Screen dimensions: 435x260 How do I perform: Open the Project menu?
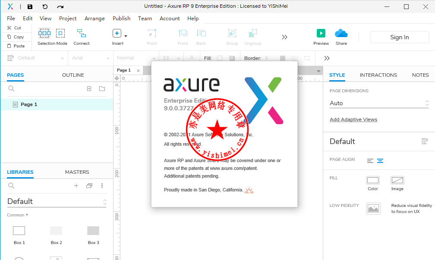pos(68,18)
